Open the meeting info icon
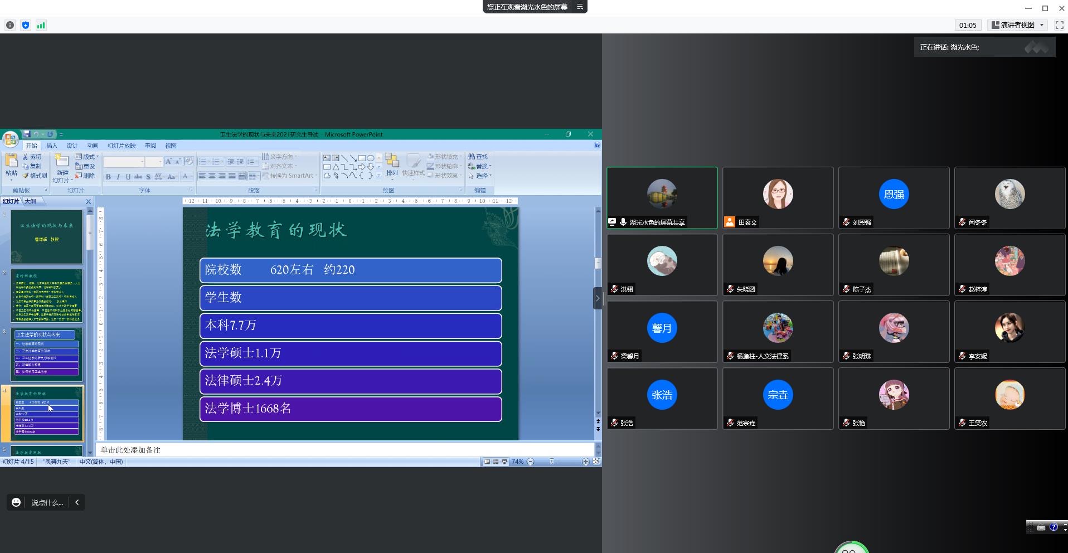The width and height of the screenshot is (1068, 553). point(10,25)
